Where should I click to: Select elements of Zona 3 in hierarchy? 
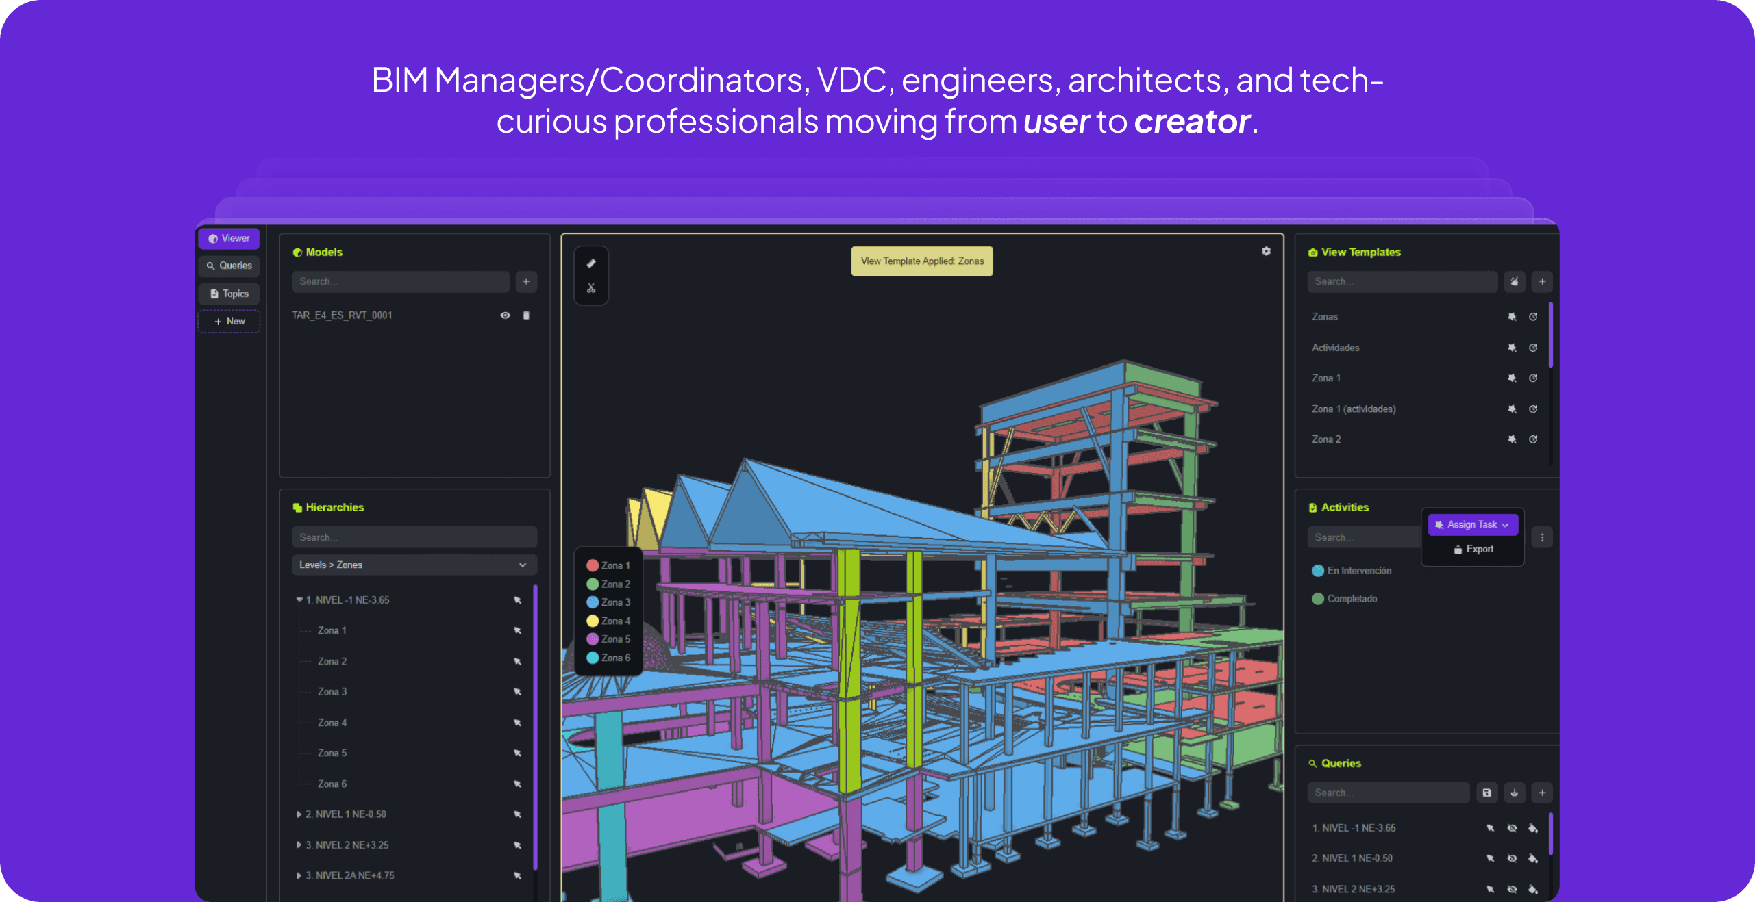click(517, 692)
